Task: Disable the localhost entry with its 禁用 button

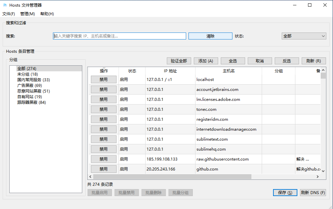Action: (104, 79)
